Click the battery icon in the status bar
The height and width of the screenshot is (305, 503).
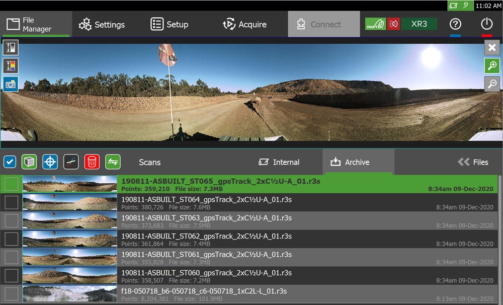[x=453, y=5]
